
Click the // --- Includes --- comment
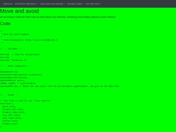click(x=11, y=49)
